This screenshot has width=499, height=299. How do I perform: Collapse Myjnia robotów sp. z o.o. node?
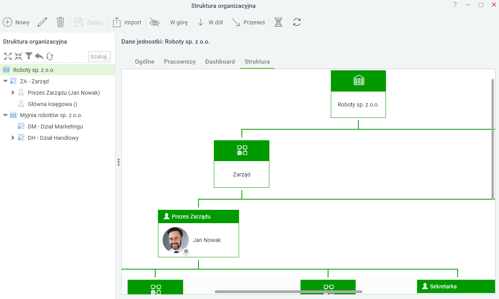pyautogui.click(x=5, y=115)
